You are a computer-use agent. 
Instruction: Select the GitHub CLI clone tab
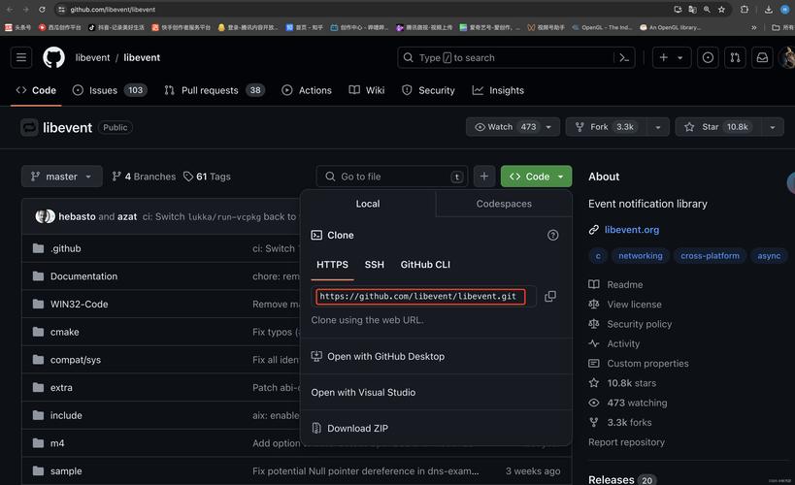425,265
